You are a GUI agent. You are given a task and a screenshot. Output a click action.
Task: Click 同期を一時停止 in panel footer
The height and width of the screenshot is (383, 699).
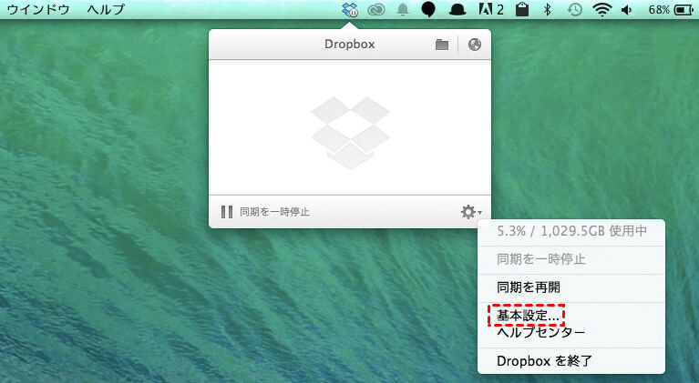(274, 212)
